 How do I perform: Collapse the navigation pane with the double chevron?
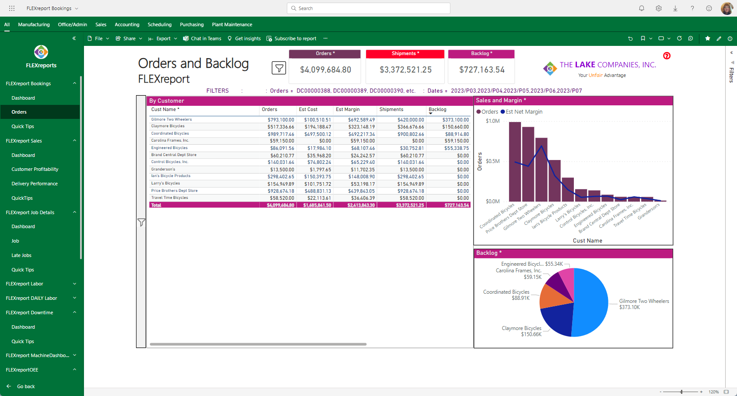click(x=74, y=38)
